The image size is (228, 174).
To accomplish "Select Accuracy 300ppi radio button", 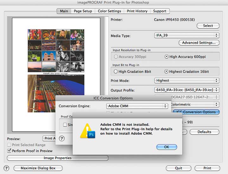I will pyautogui.click(x=116, y=57).
